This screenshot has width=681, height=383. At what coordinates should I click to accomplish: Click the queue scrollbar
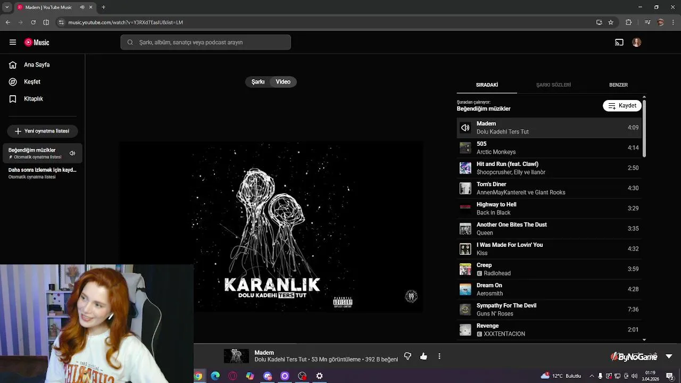click(x=644, y=128)
